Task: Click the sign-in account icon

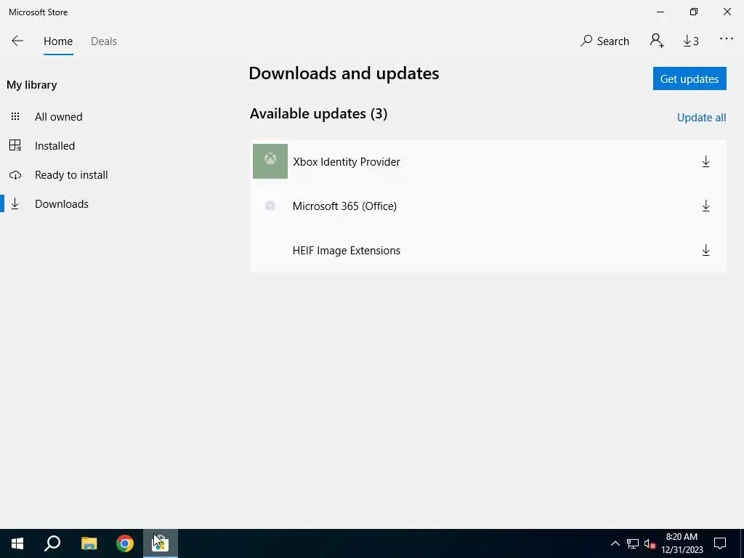Action: (x=657, y=41)
